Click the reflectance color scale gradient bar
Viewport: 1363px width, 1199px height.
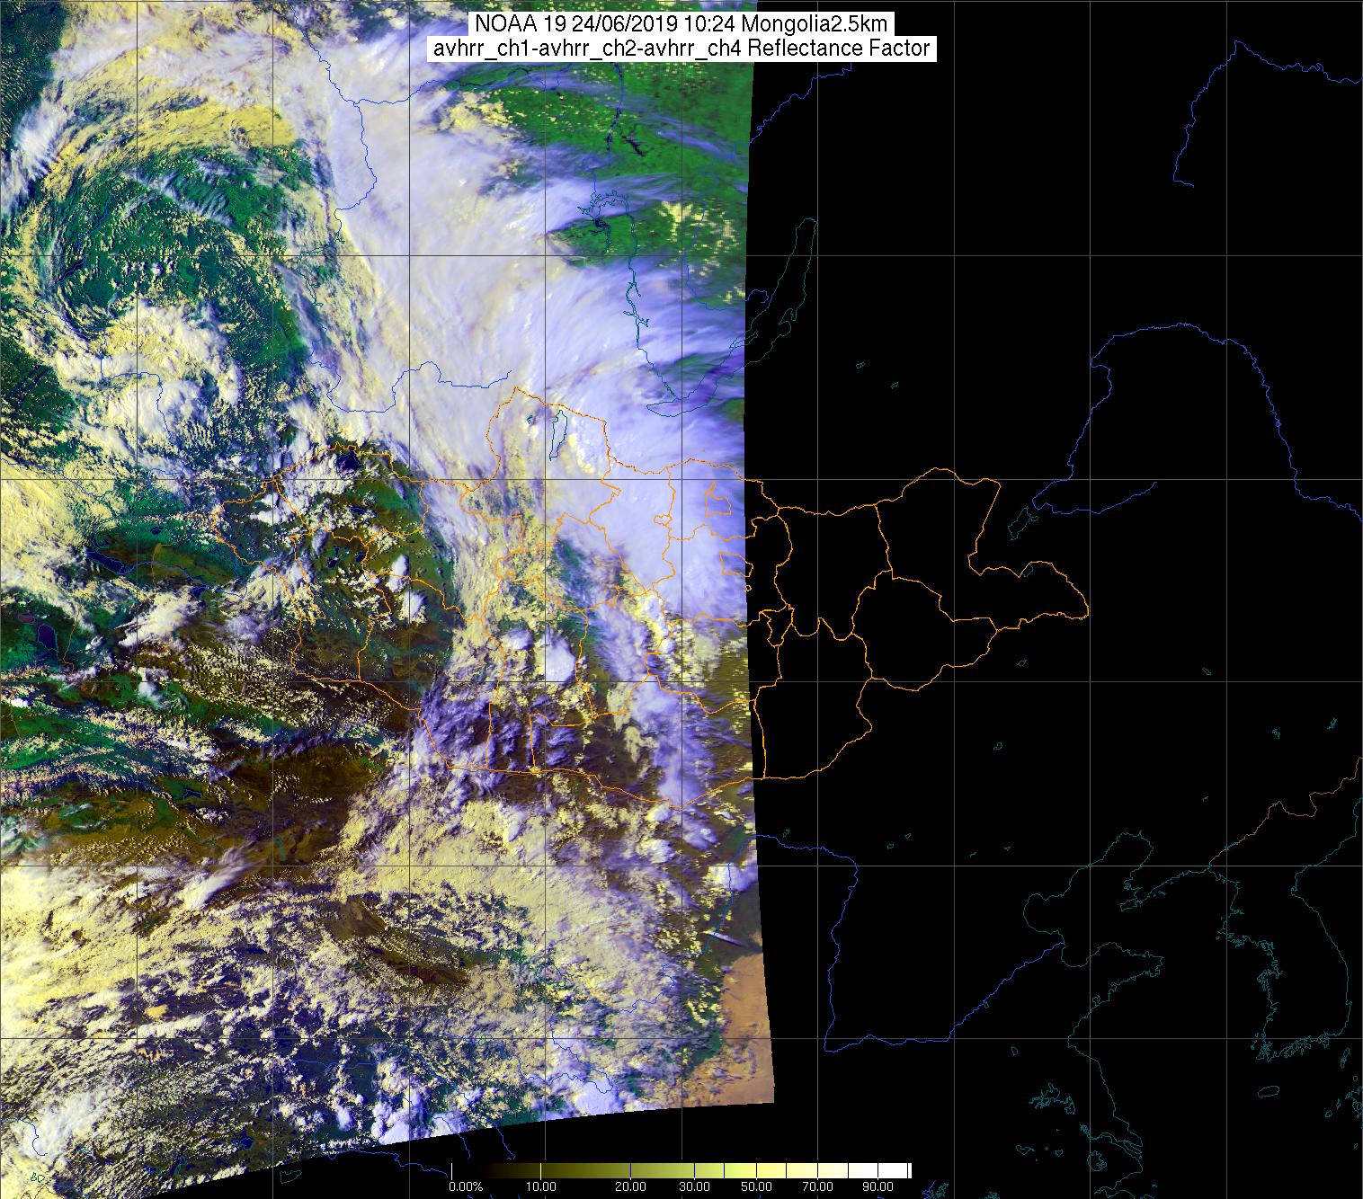[x=681, y=1170]
